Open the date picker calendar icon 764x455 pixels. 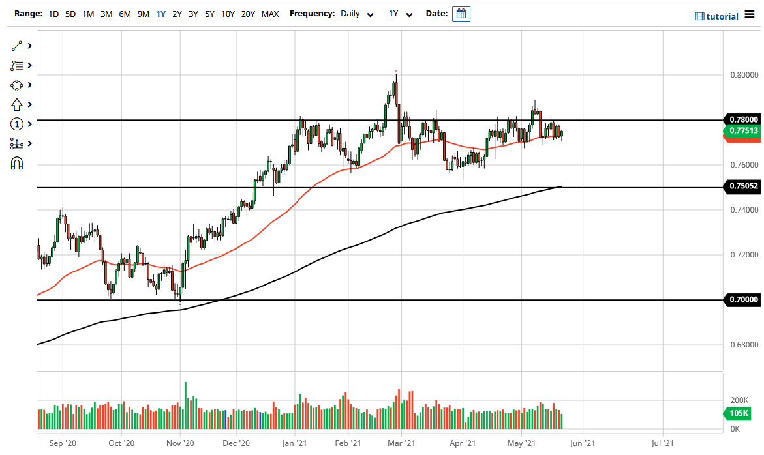(x=461, y=14)
